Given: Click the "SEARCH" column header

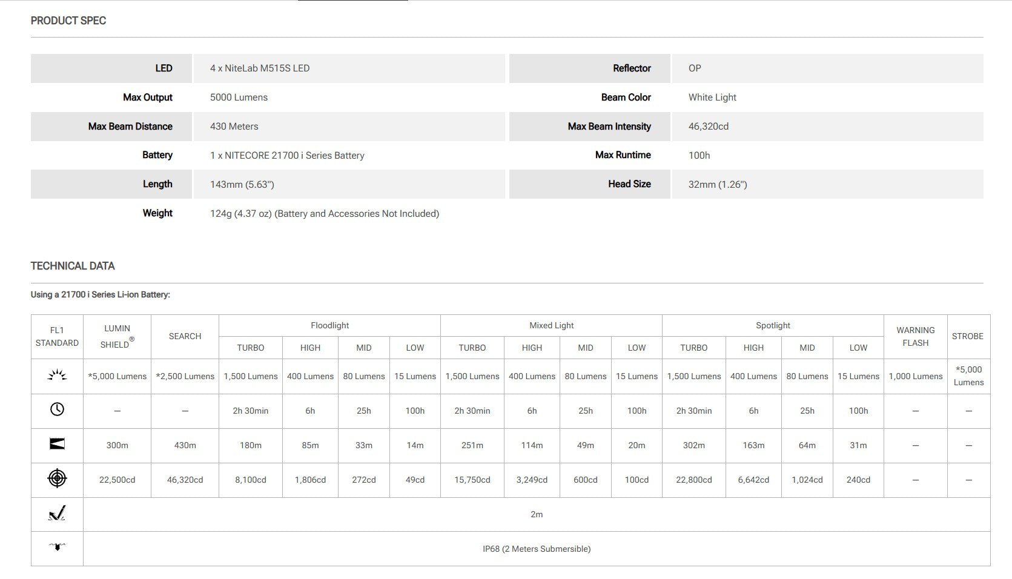Looking at the screenshot, I should tap(185, 337).
